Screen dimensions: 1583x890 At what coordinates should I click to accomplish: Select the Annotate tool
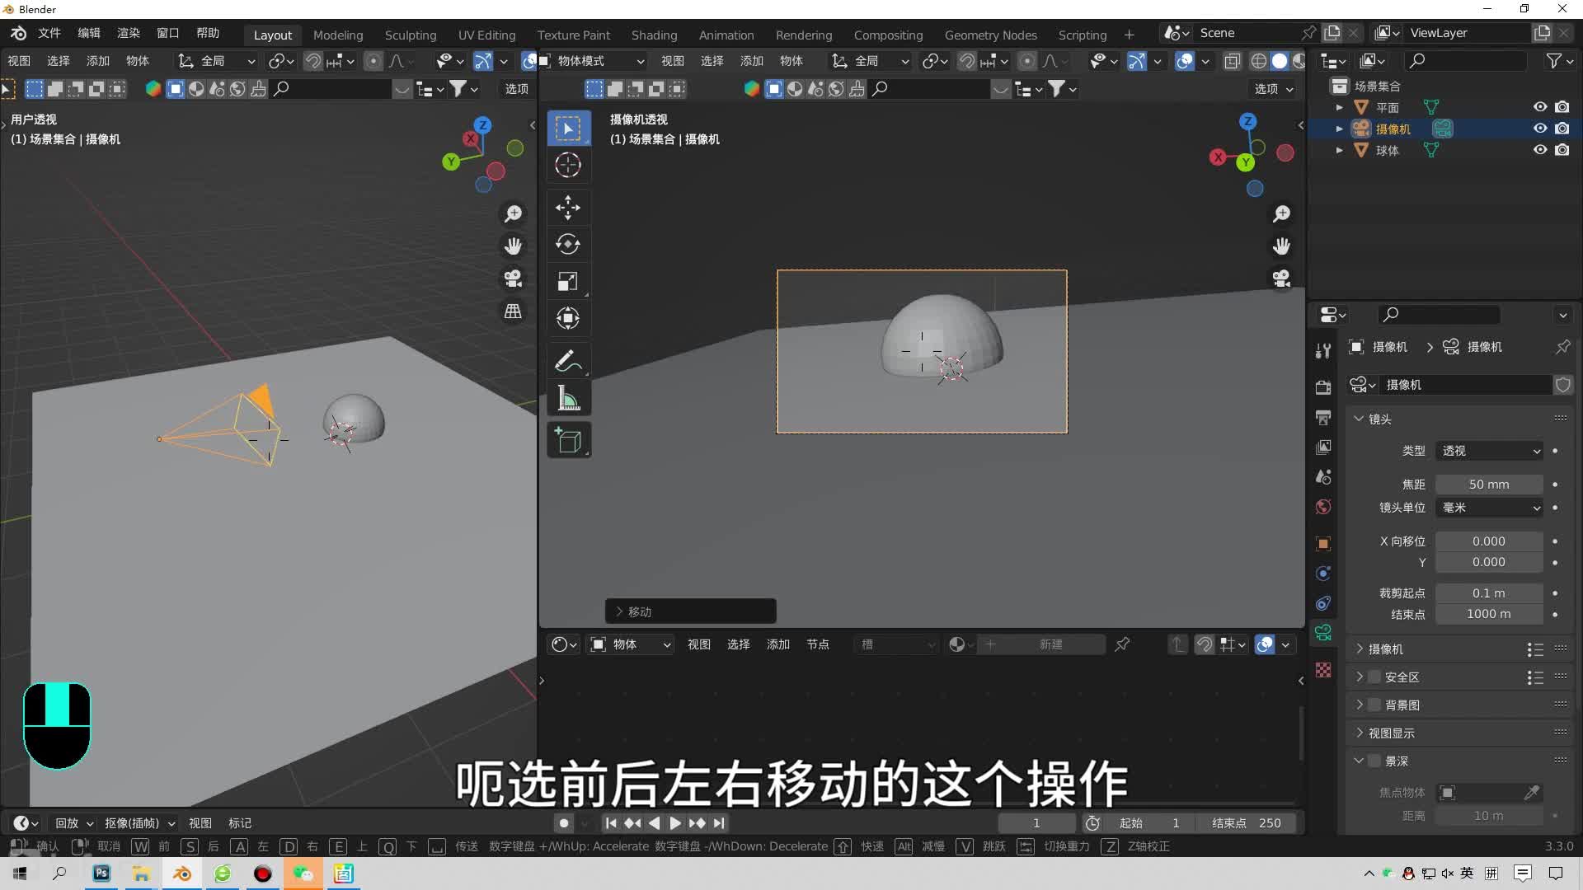click(568, 361)
